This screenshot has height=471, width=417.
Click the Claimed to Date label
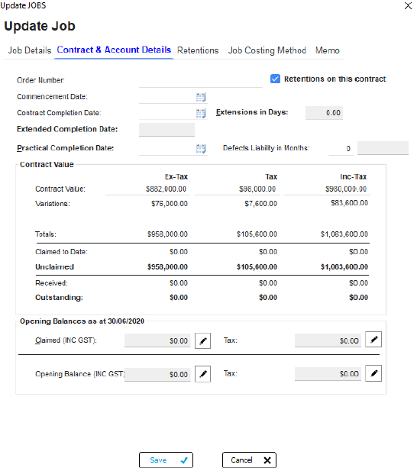pos(61,252)
